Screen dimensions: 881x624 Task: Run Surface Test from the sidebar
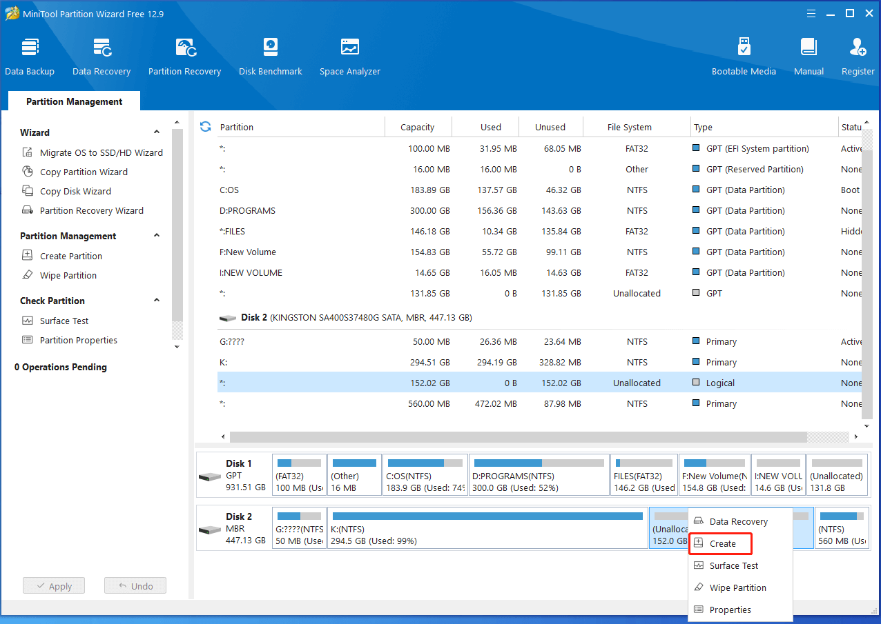click(56, 321)
